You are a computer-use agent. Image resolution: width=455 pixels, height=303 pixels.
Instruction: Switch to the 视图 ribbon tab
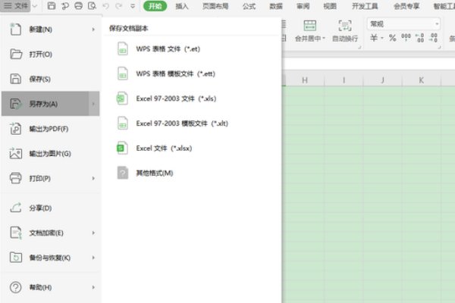330,6
